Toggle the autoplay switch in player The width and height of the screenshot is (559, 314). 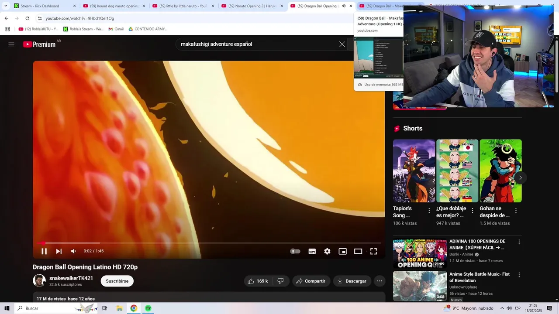pyautogui.click(x=295, y=251)
